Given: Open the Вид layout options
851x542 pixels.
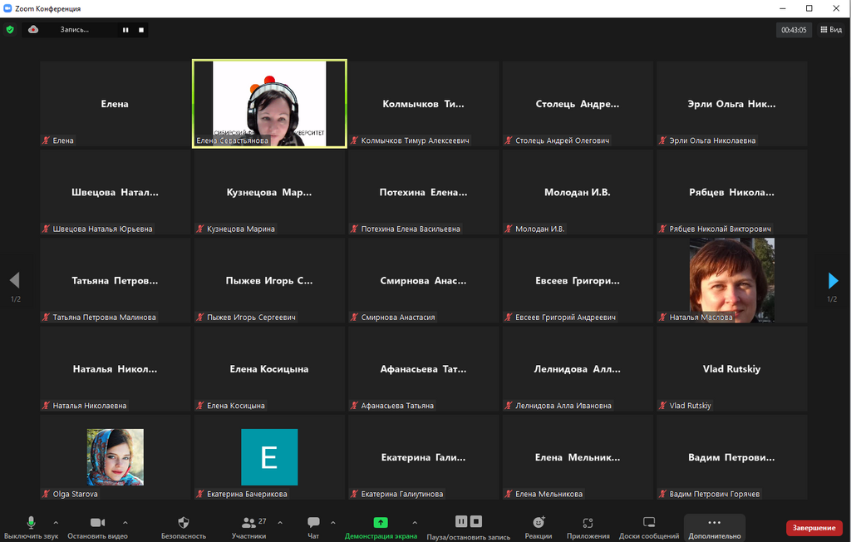Looking at the screenshot, I should coord(831,30).
